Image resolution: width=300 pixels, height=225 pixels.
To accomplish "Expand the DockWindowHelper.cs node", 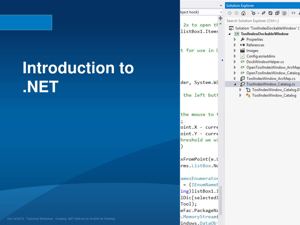I will click(235, 62).
